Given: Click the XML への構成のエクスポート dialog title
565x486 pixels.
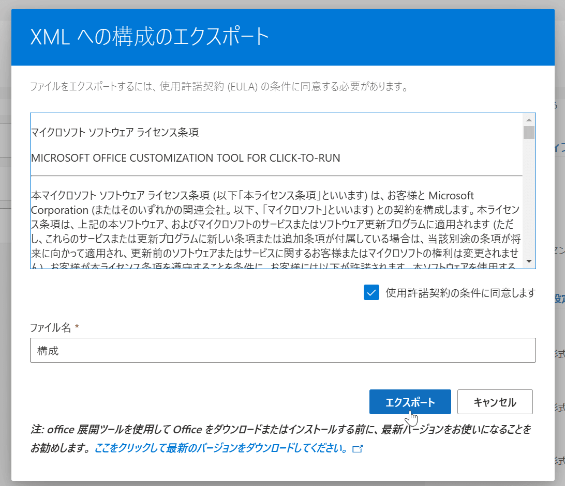Looking at the screenshot, I should coord(150,37).
